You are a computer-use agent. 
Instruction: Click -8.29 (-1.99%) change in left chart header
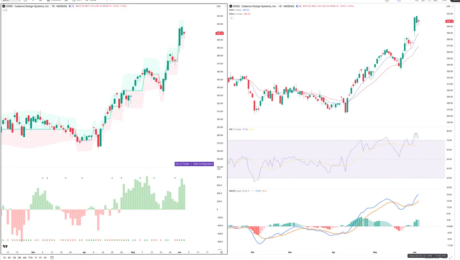[x=119, y=6]
